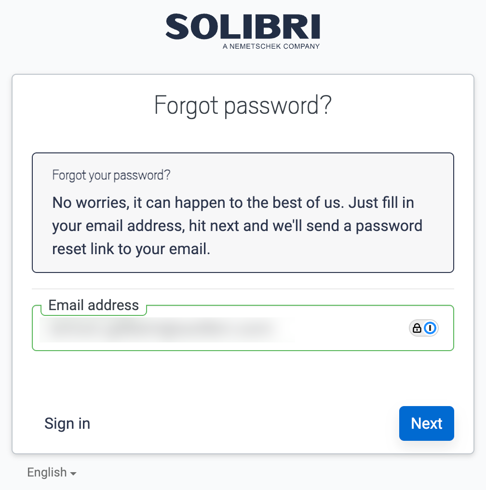This screenshot has height=490, width=486.
Task: Submit the reset request with Next
Action: [x=426, y=423]
